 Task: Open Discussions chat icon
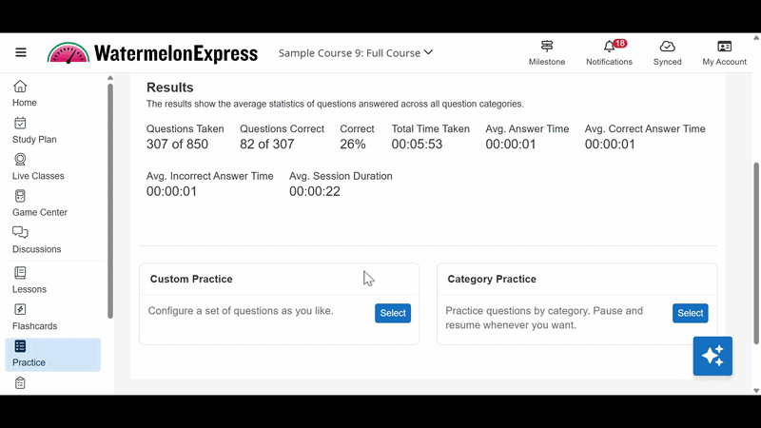(x=20, y=233)
